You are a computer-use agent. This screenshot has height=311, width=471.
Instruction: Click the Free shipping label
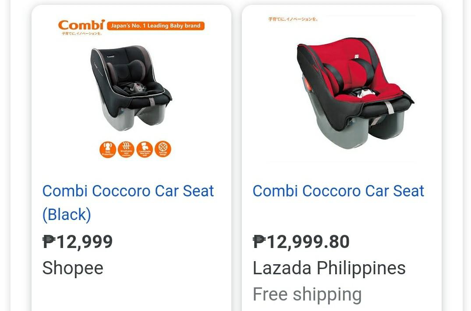tap(307, 294)
